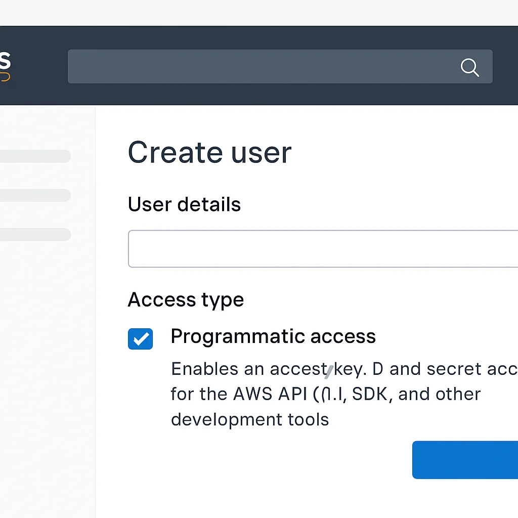Click the 'Enables an access key' description line
The image size is (518, 518).
(x=344, y=369)
